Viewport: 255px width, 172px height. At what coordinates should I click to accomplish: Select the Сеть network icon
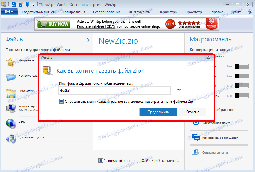tap(11, 124)
